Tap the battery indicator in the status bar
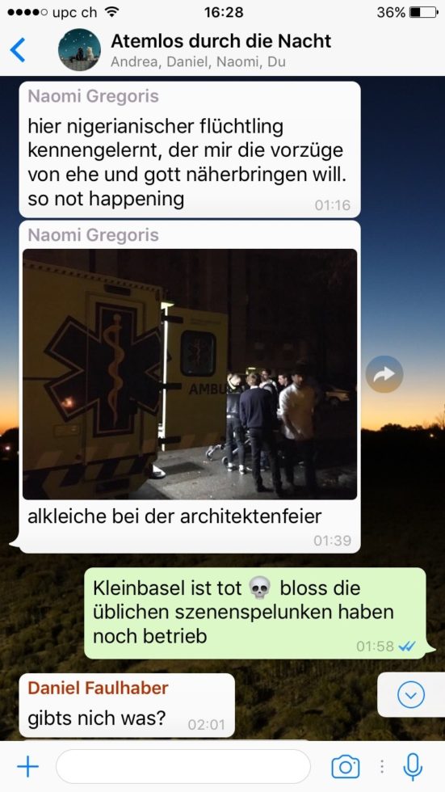The image size is (445, 792). (423, 12)
